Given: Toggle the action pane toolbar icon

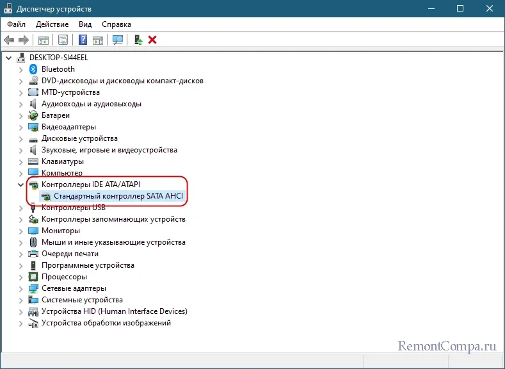Looking at the screenshot, I should tap(98, 40).
